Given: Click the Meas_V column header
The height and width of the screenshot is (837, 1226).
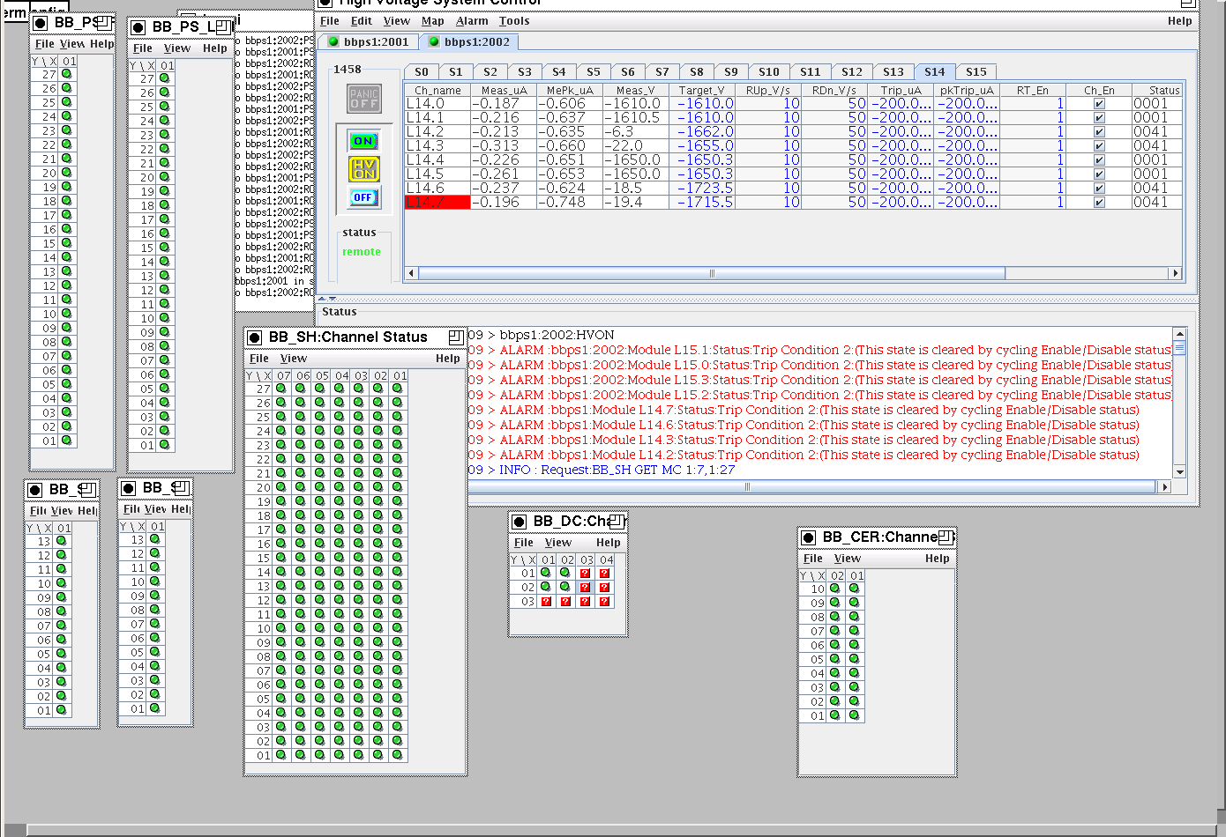Looking at the screenshot, I should click(x=635, y=90).
